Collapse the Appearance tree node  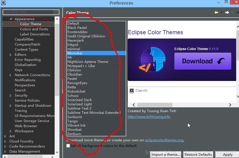coord(11,19)
